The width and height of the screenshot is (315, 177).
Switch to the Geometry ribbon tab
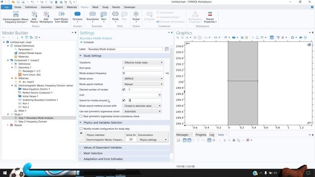46,7
